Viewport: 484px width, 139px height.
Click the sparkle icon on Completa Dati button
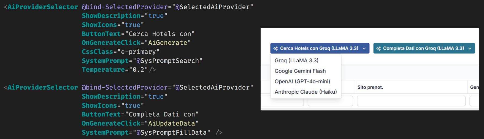point(378,49)
